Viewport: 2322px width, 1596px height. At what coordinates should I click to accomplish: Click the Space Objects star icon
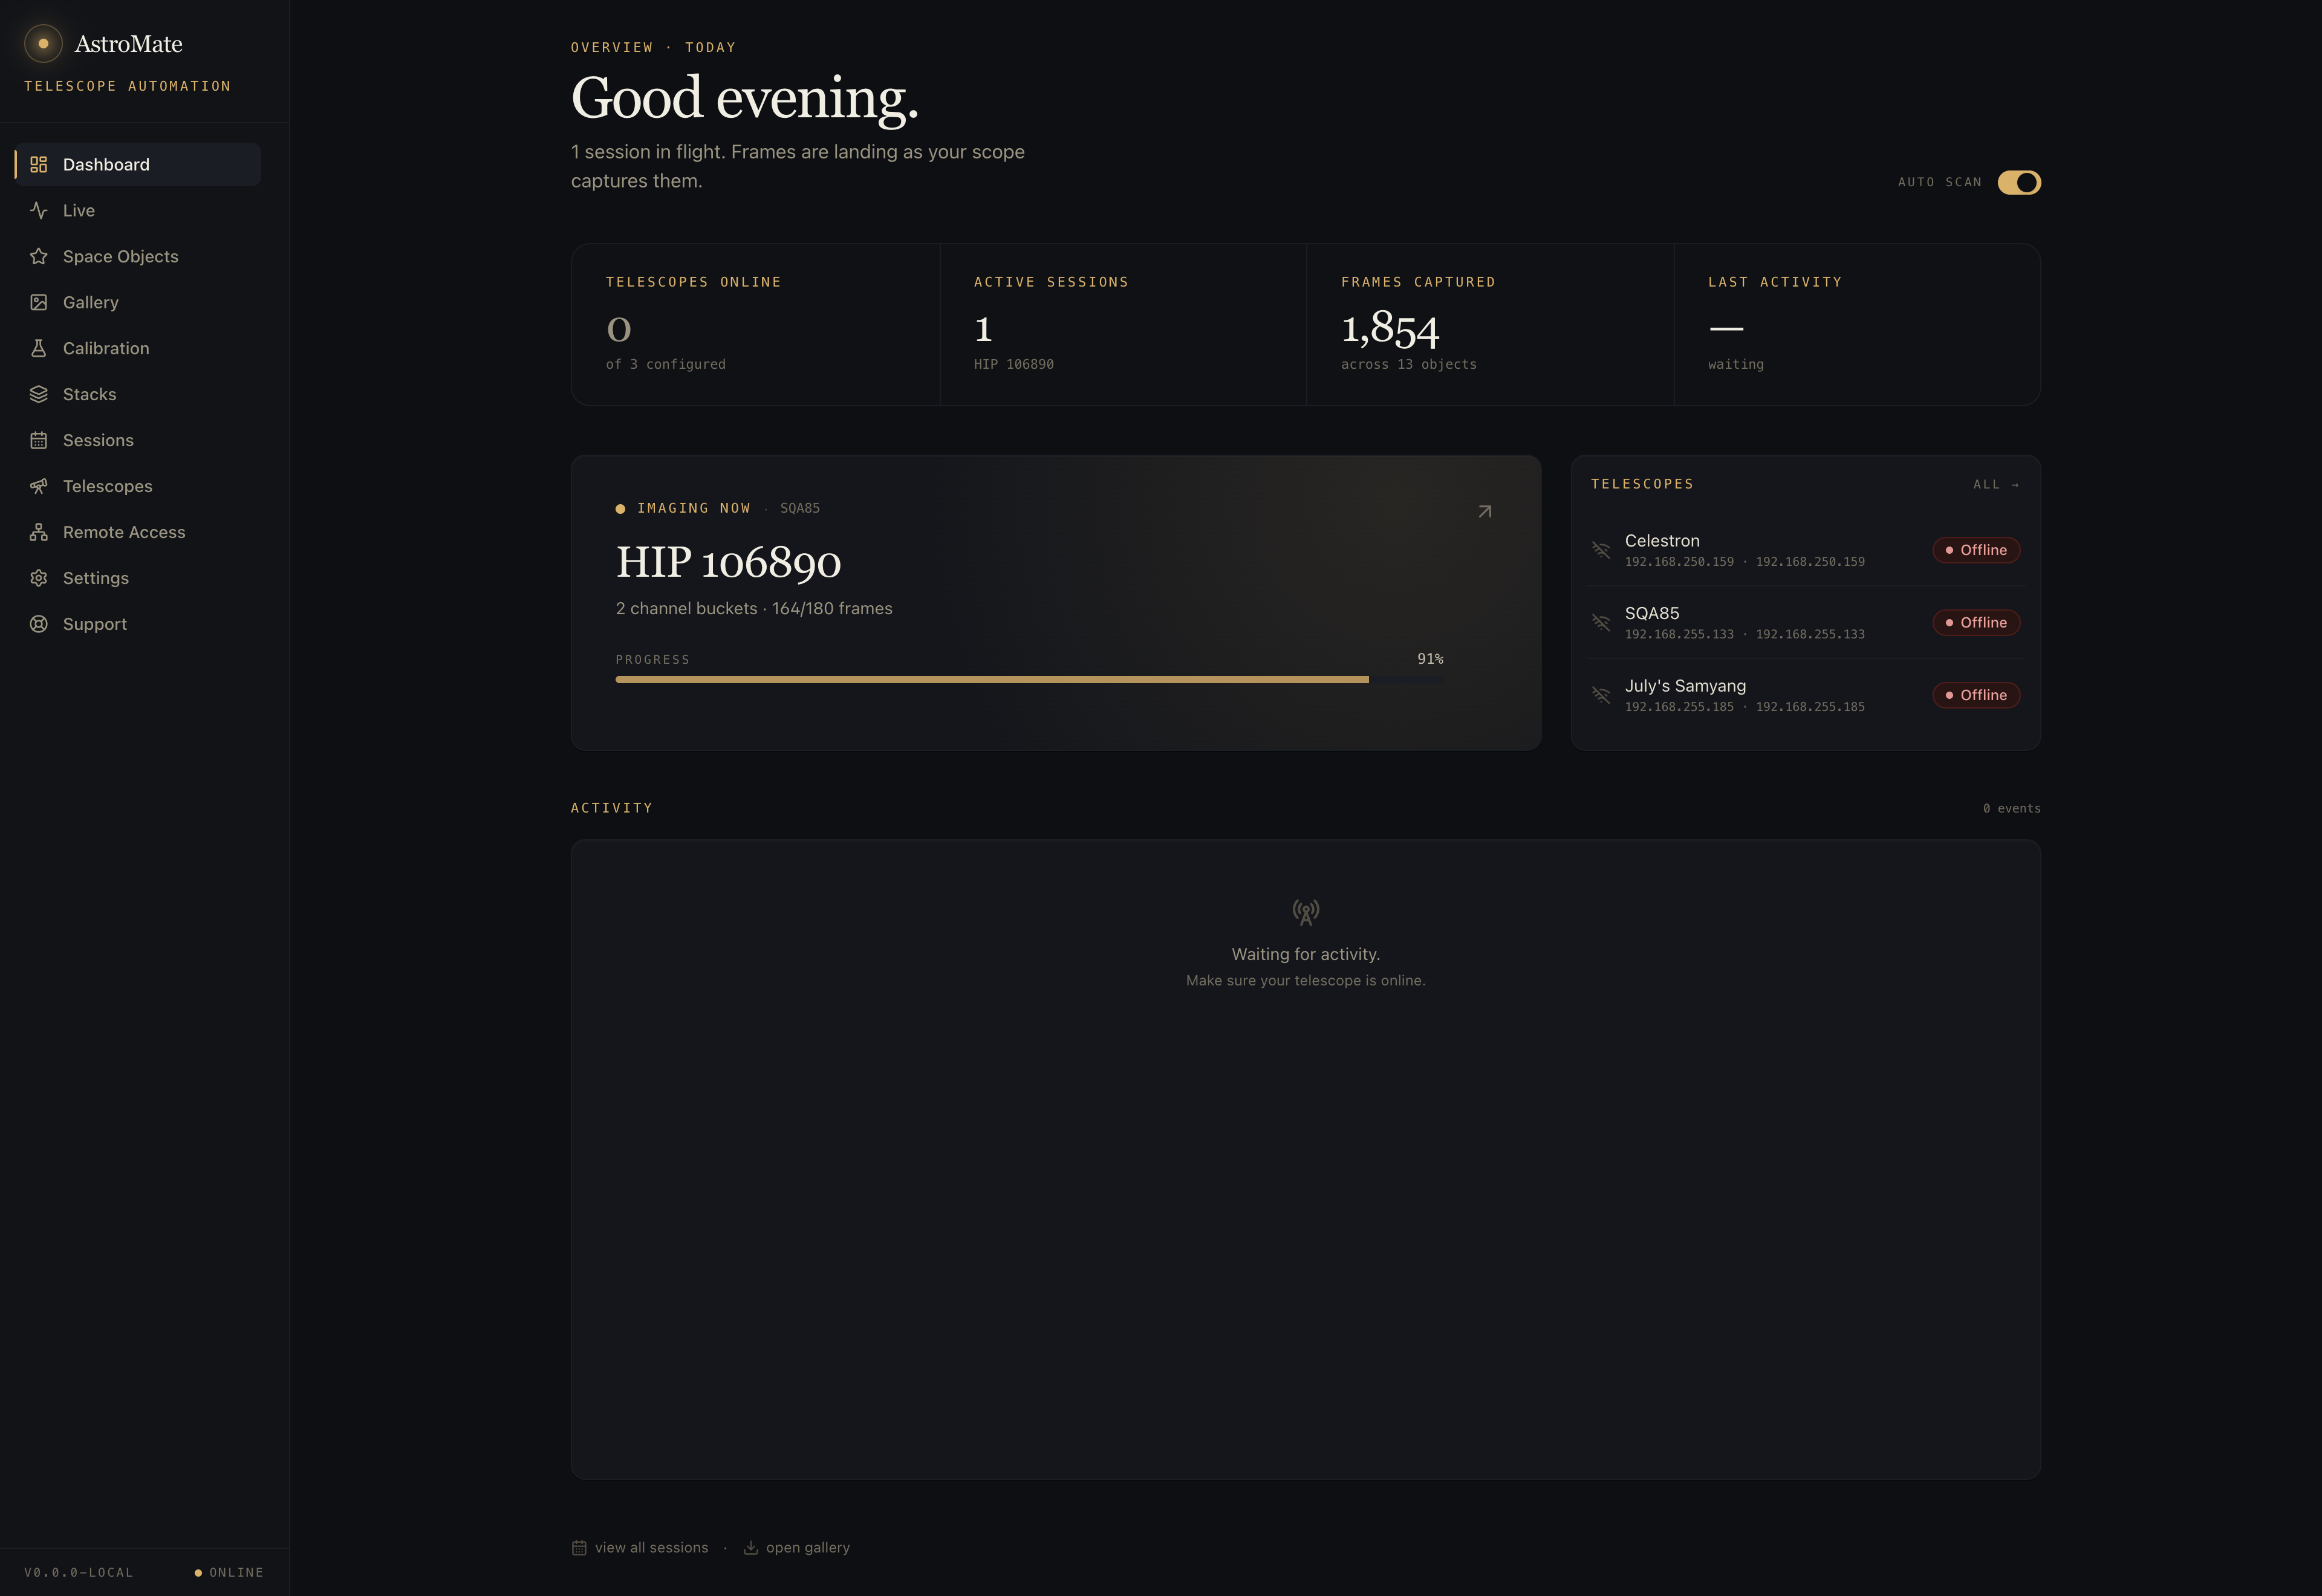(x=39, y=256)
